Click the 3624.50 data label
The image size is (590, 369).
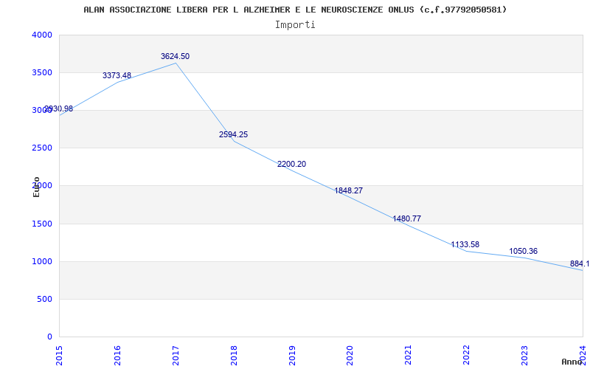pyautogui.click(x=175, y=57)
